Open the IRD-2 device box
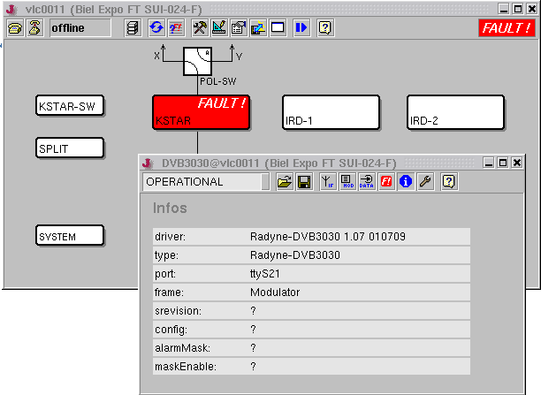The width and height of the screenshot is (541, 395). point(455,112)
